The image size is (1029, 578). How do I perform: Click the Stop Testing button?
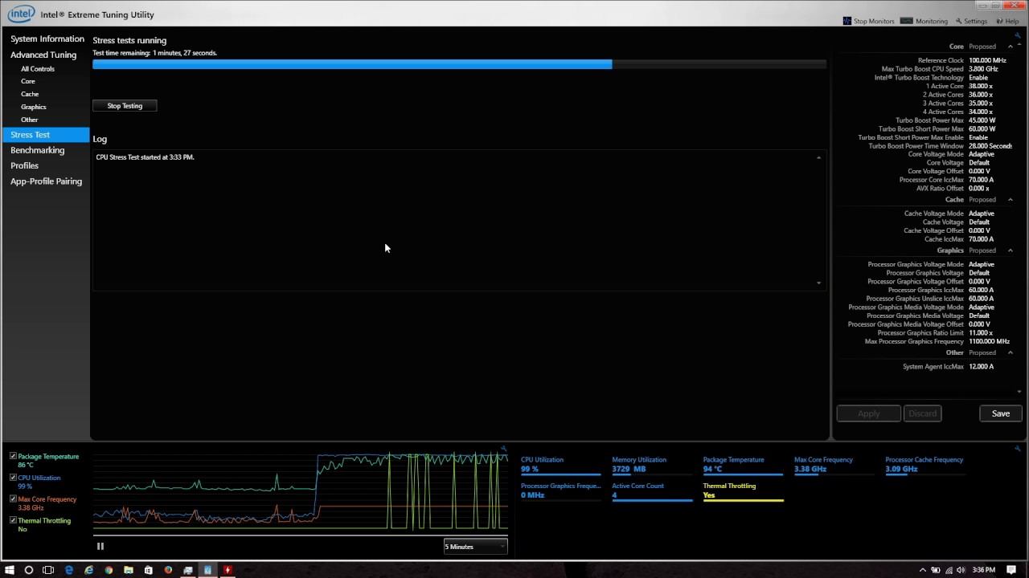click(125, 106)
